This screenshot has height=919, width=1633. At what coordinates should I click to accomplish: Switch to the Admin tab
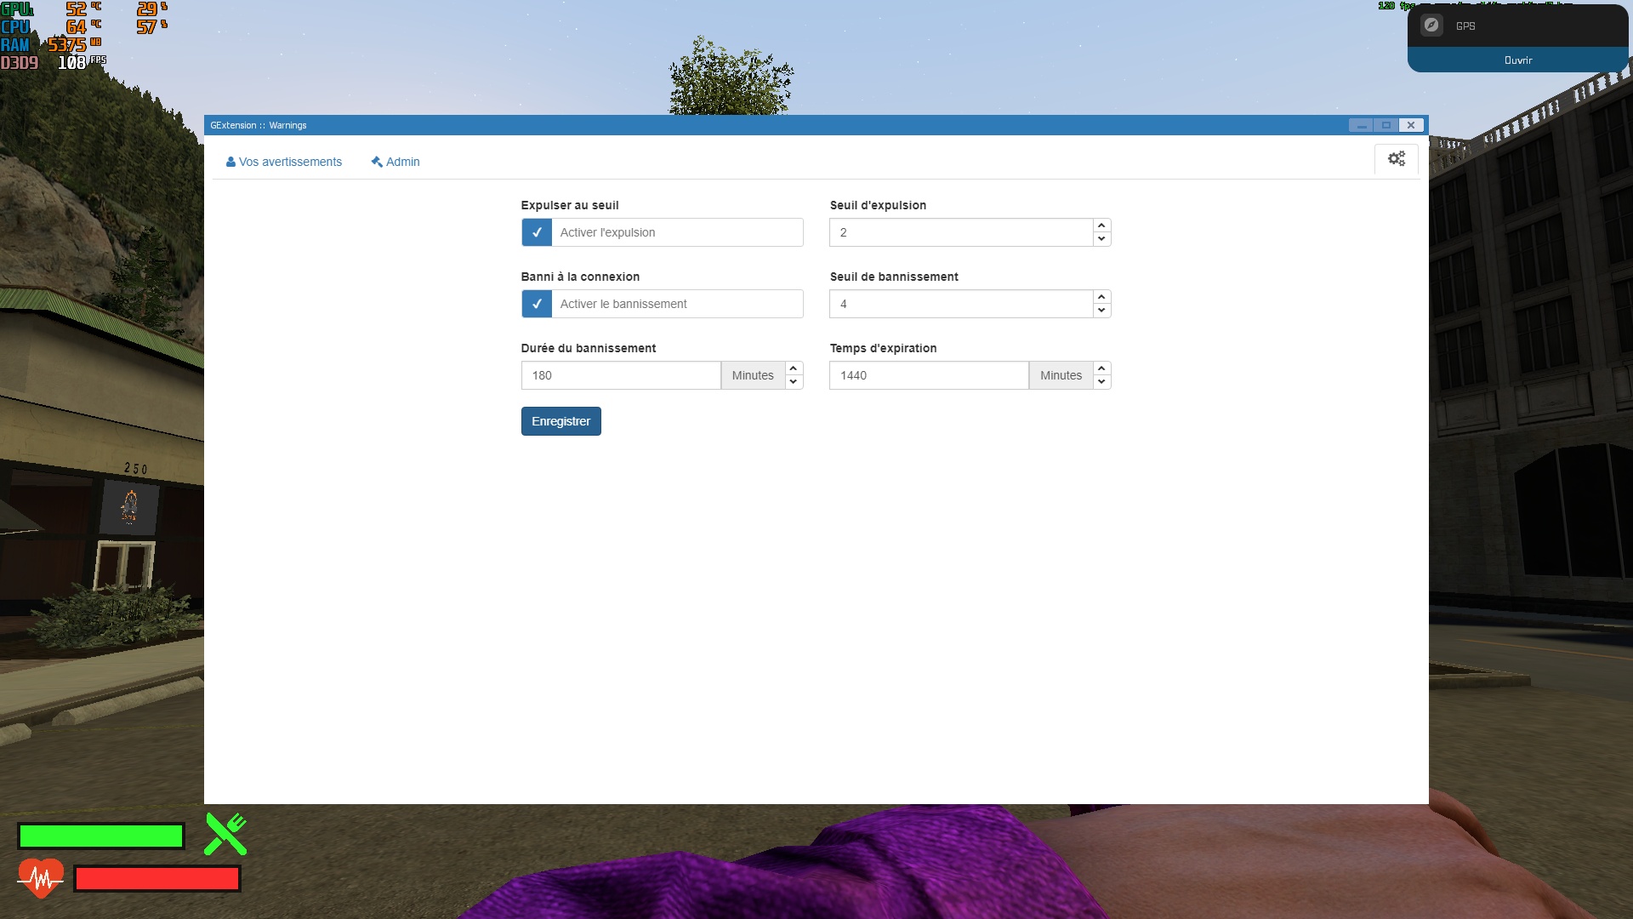point(395,162)
